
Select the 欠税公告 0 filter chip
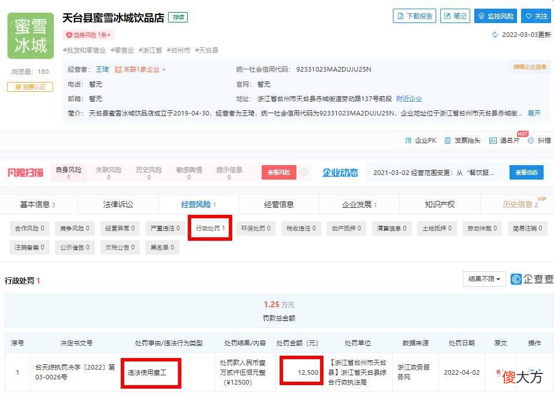click(x=120, y=248)
